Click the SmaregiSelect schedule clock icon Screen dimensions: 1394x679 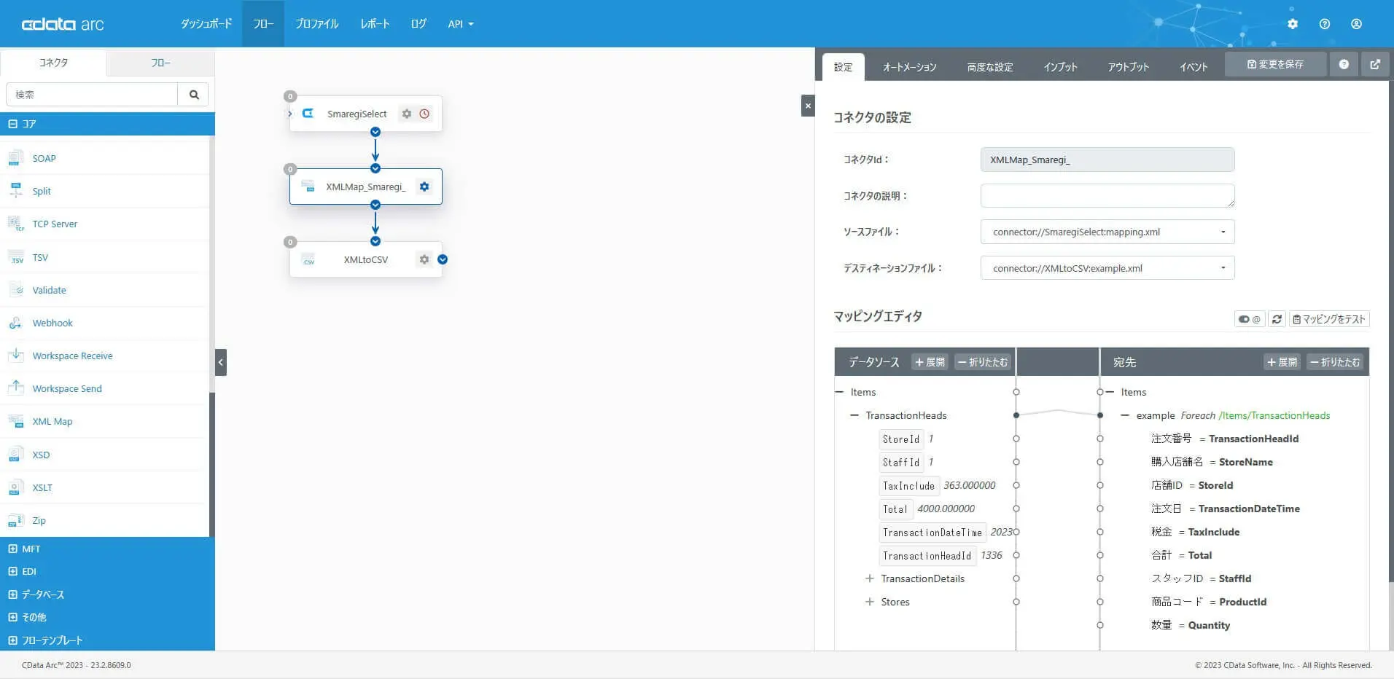(x=424, y=114)
